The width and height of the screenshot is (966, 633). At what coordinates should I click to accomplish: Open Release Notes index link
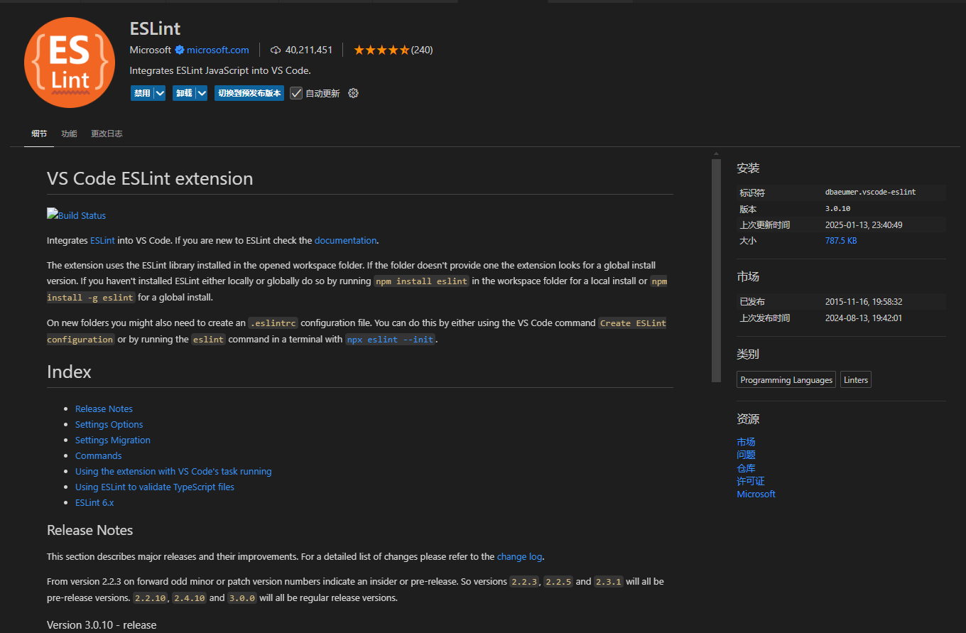(104, 409)
